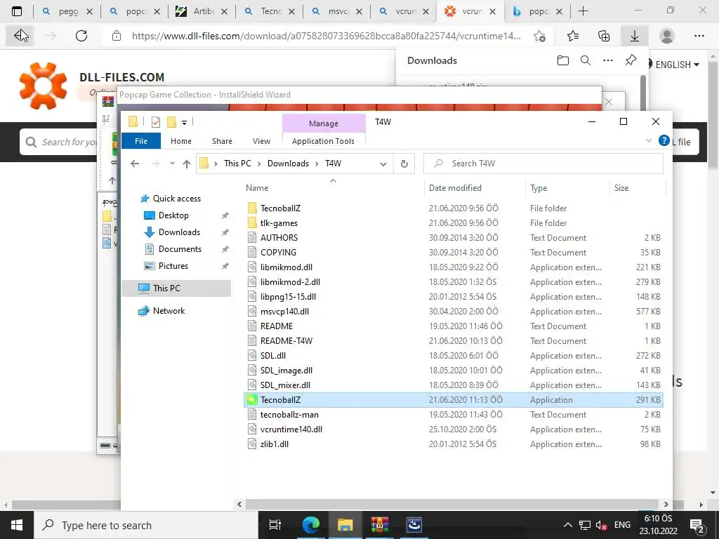The image size is (719, 539).
Task: Expand the Explorer ribbon chevron
Action: tap(648, 140)
